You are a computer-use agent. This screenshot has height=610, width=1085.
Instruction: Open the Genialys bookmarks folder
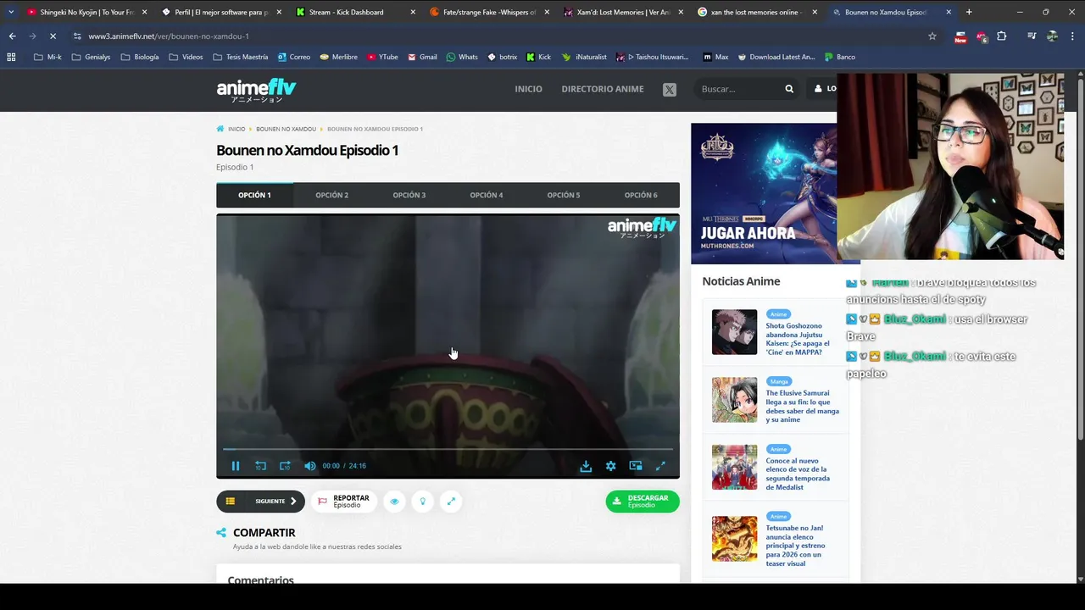[x=91, y=57]
